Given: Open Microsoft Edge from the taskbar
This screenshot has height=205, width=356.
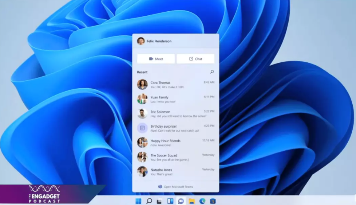Looking at the screenshot, I should tap(202, 201).
